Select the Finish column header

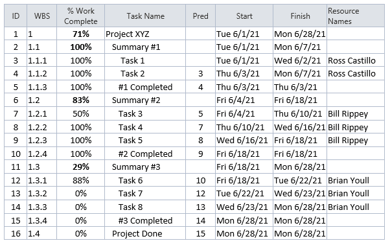(300, 16)
